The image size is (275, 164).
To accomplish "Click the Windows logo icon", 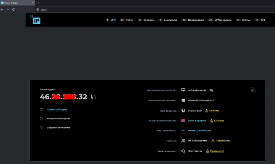I will (183, 100).
